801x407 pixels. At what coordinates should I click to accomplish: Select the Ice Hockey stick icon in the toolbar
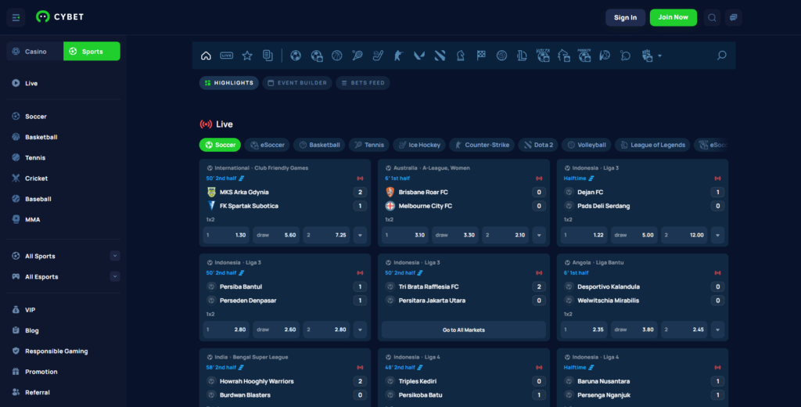(378, 56)
